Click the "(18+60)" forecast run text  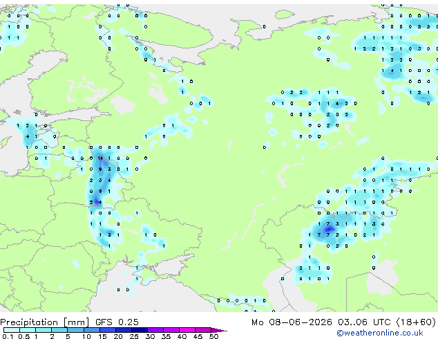[x=416, y=322]
